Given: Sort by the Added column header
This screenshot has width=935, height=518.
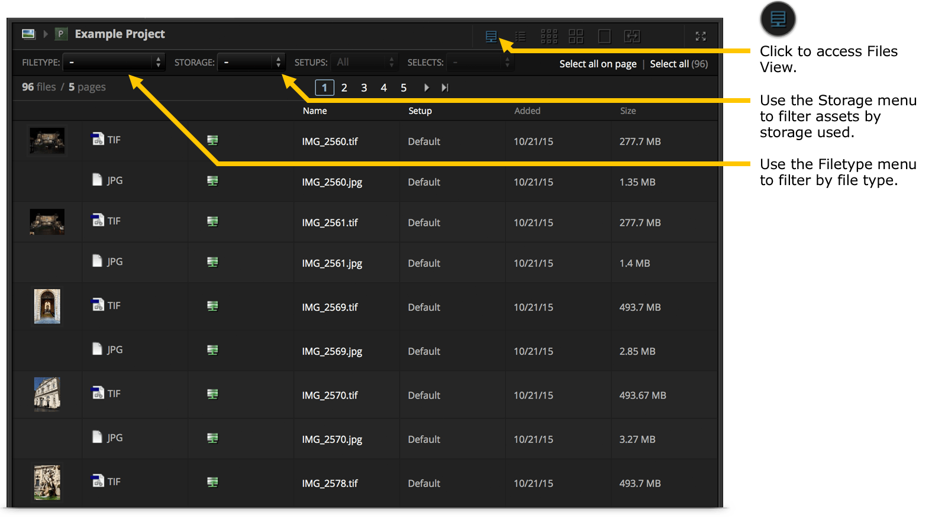Looking at the screenshot, I should 527,111.
